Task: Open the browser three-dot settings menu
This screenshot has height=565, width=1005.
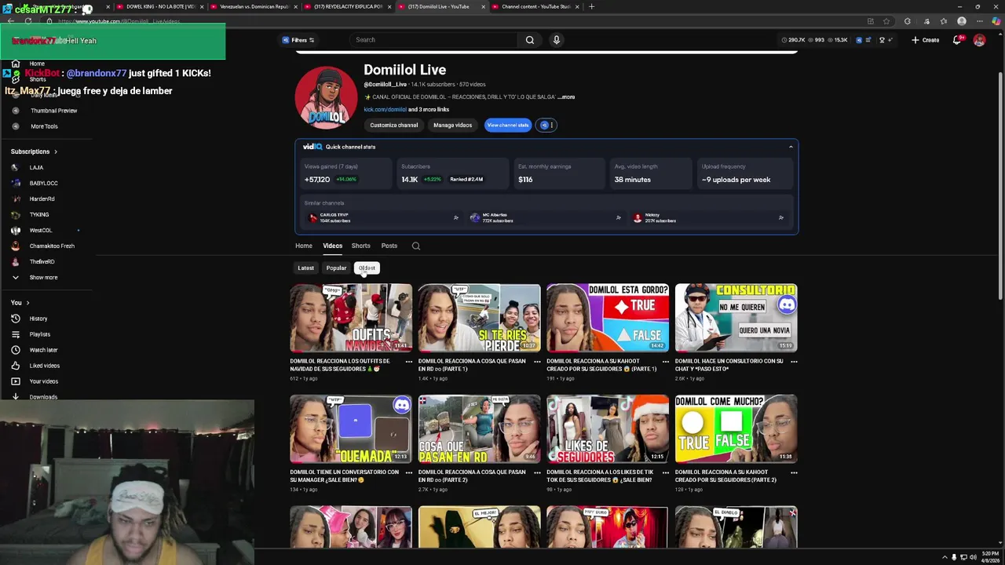Action: (x=979, y=21)
